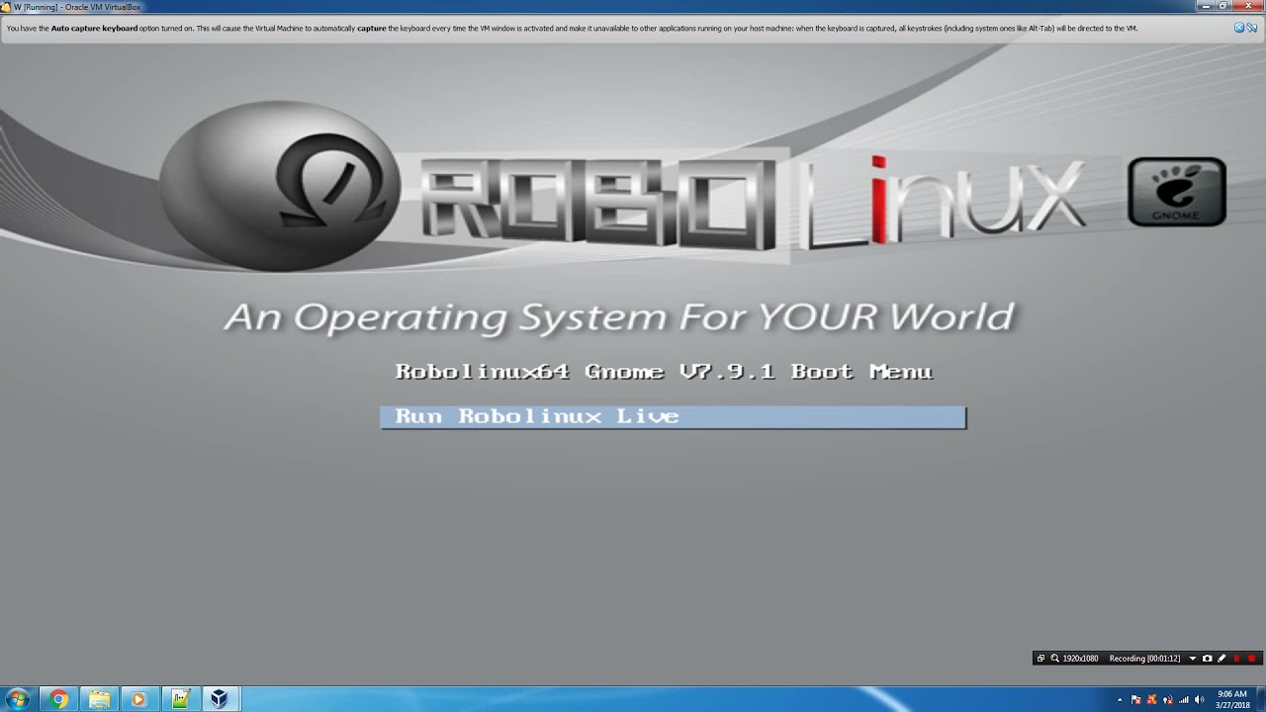This screenshot has height=712, width=1266.
Task: Open the volume speaker tray icon
Action: [1199, 700]
